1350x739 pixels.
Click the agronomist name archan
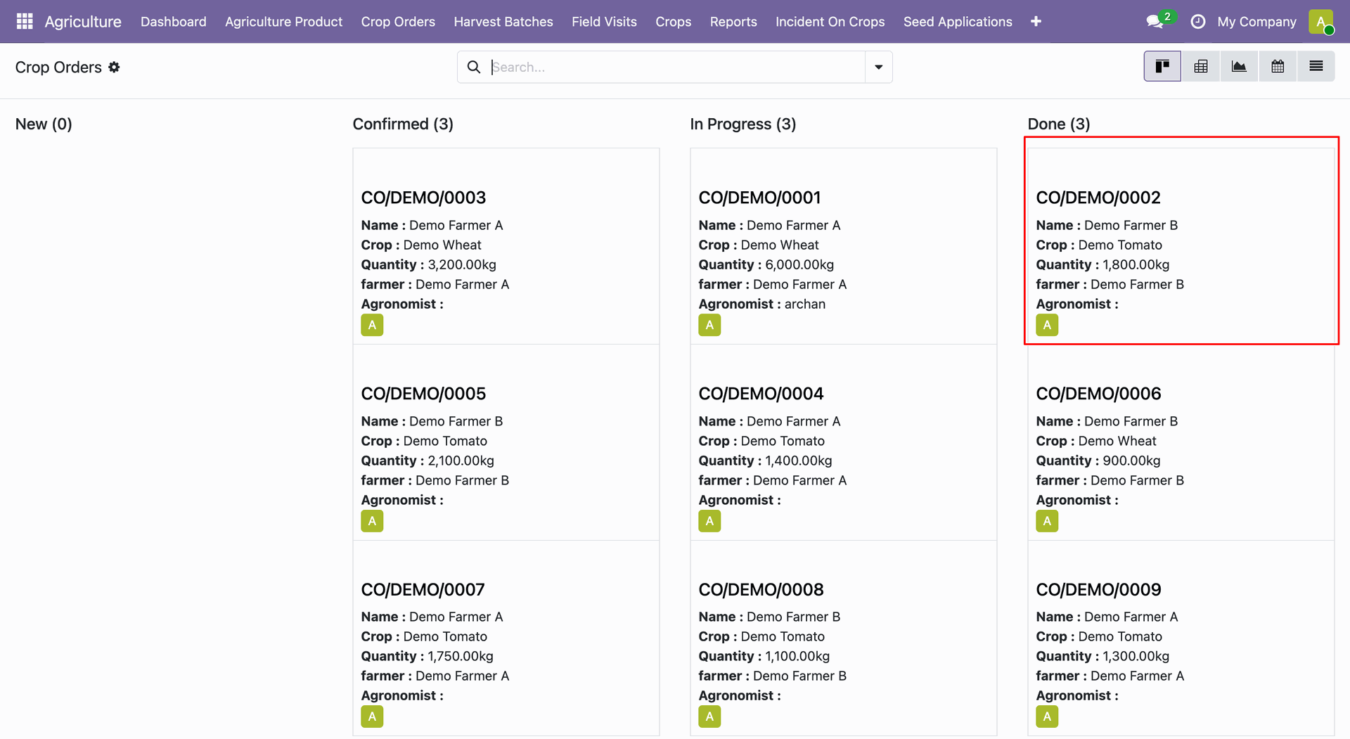[x=805, y=304]
